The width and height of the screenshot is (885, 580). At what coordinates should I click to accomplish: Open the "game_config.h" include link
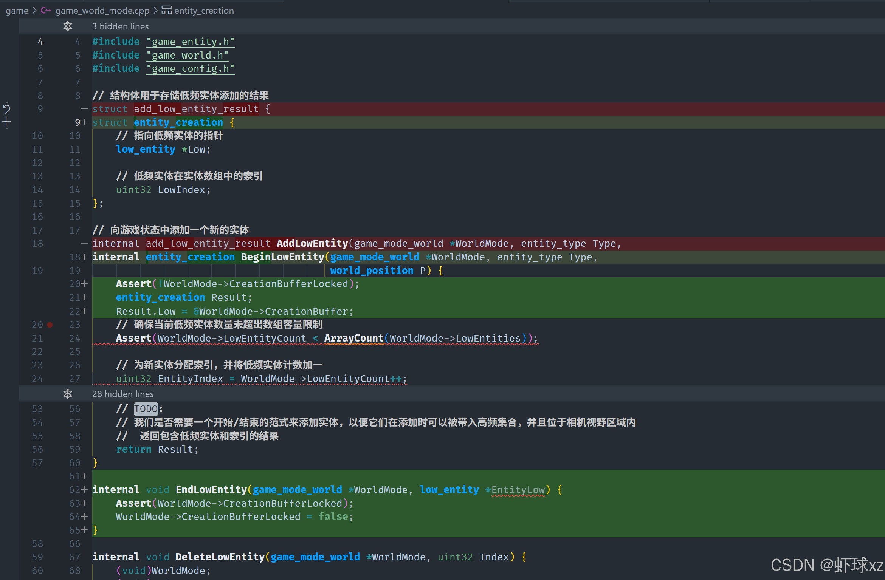[190, 68]
